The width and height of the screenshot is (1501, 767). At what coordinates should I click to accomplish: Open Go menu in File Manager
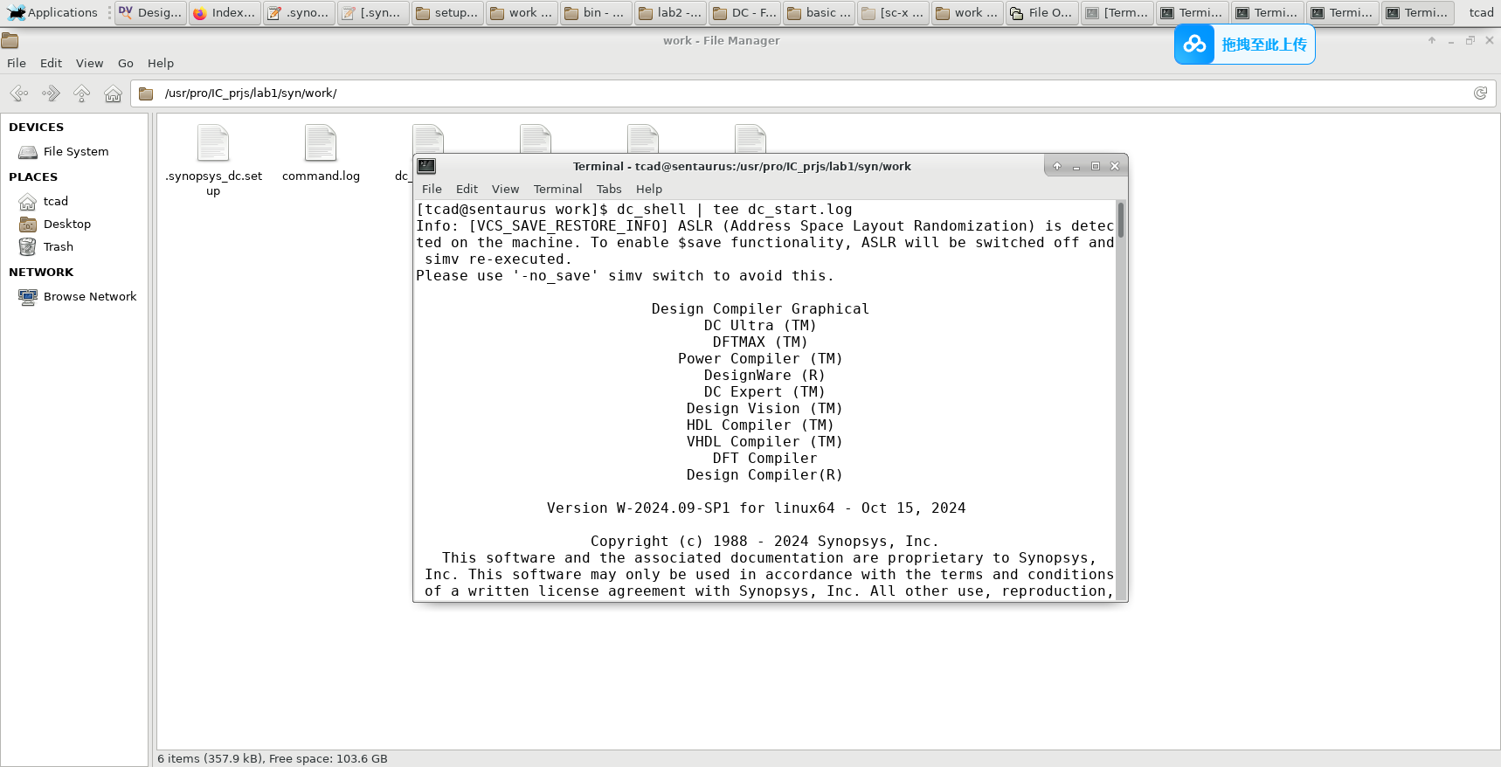(x=126, y=63)
